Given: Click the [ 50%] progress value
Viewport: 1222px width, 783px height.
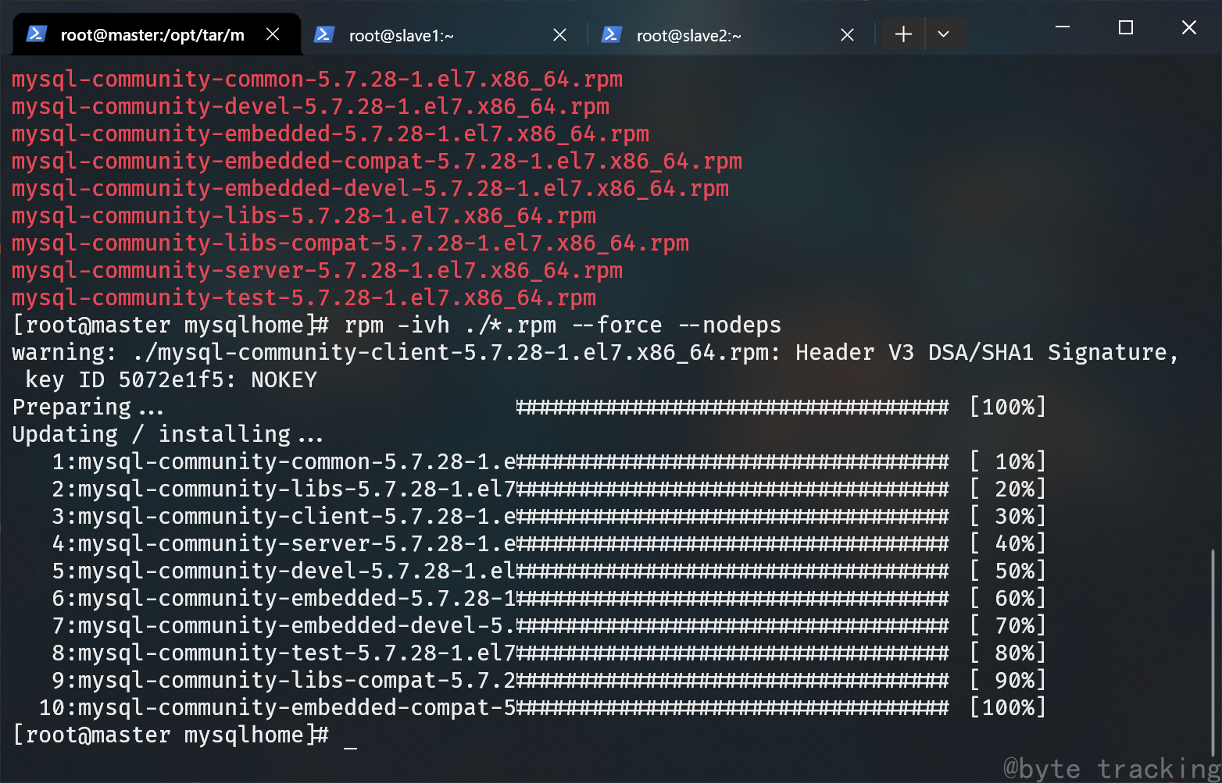Looking at the screenshot, I should tap(1008, 571).
